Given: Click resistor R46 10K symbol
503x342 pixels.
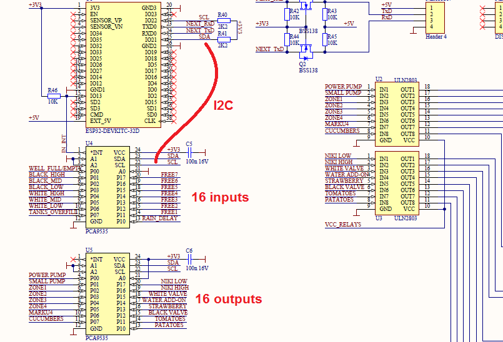Looking at the screenshot, I should tap(54, 96).
